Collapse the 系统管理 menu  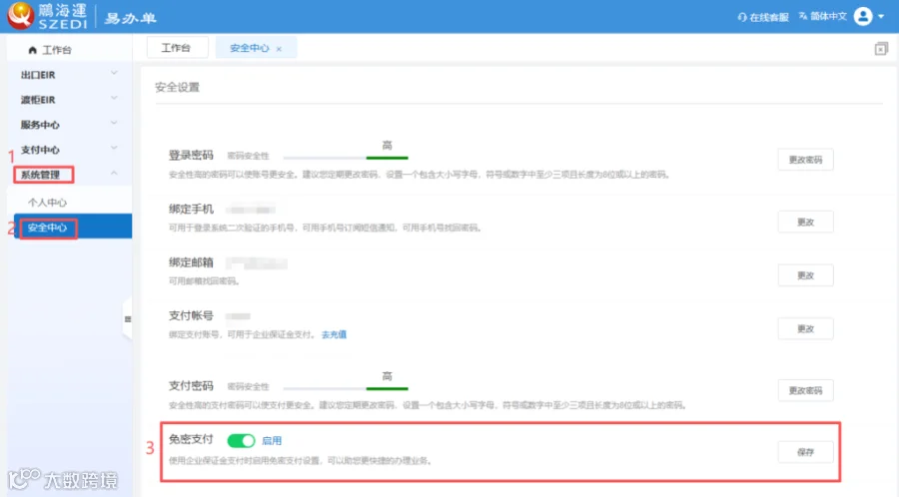point(69,175)
